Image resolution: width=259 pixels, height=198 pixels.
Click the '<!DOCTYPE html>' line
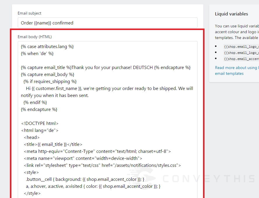(x=40, y=123)
